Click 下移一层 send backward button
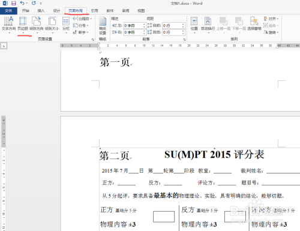 coord(239,25)
